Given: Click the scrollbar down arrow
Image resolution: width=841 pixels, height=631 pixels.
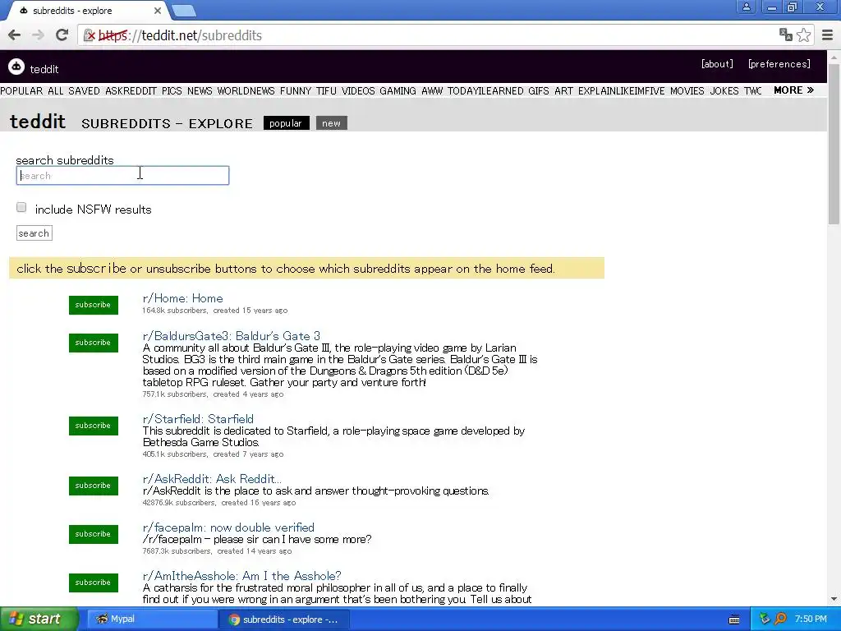Looking at the screenshot, I should click(x=834, y=599).
